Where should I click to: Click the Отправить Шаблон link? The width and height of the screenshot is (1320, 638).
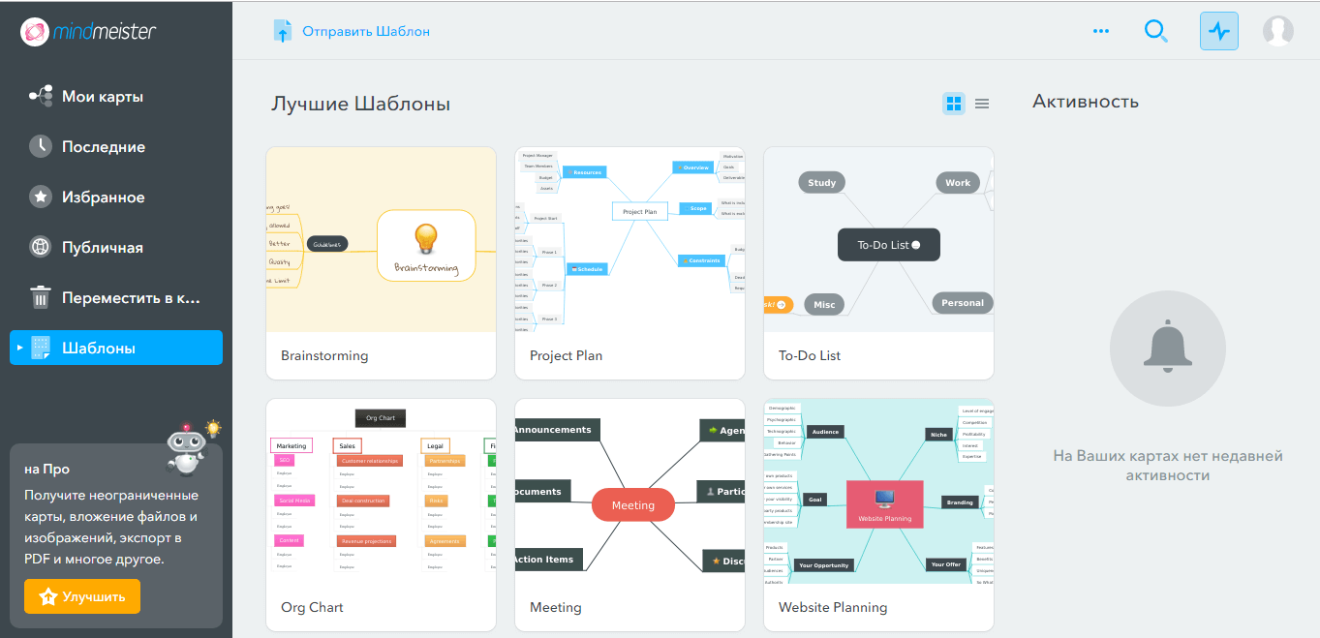(366, 31)
